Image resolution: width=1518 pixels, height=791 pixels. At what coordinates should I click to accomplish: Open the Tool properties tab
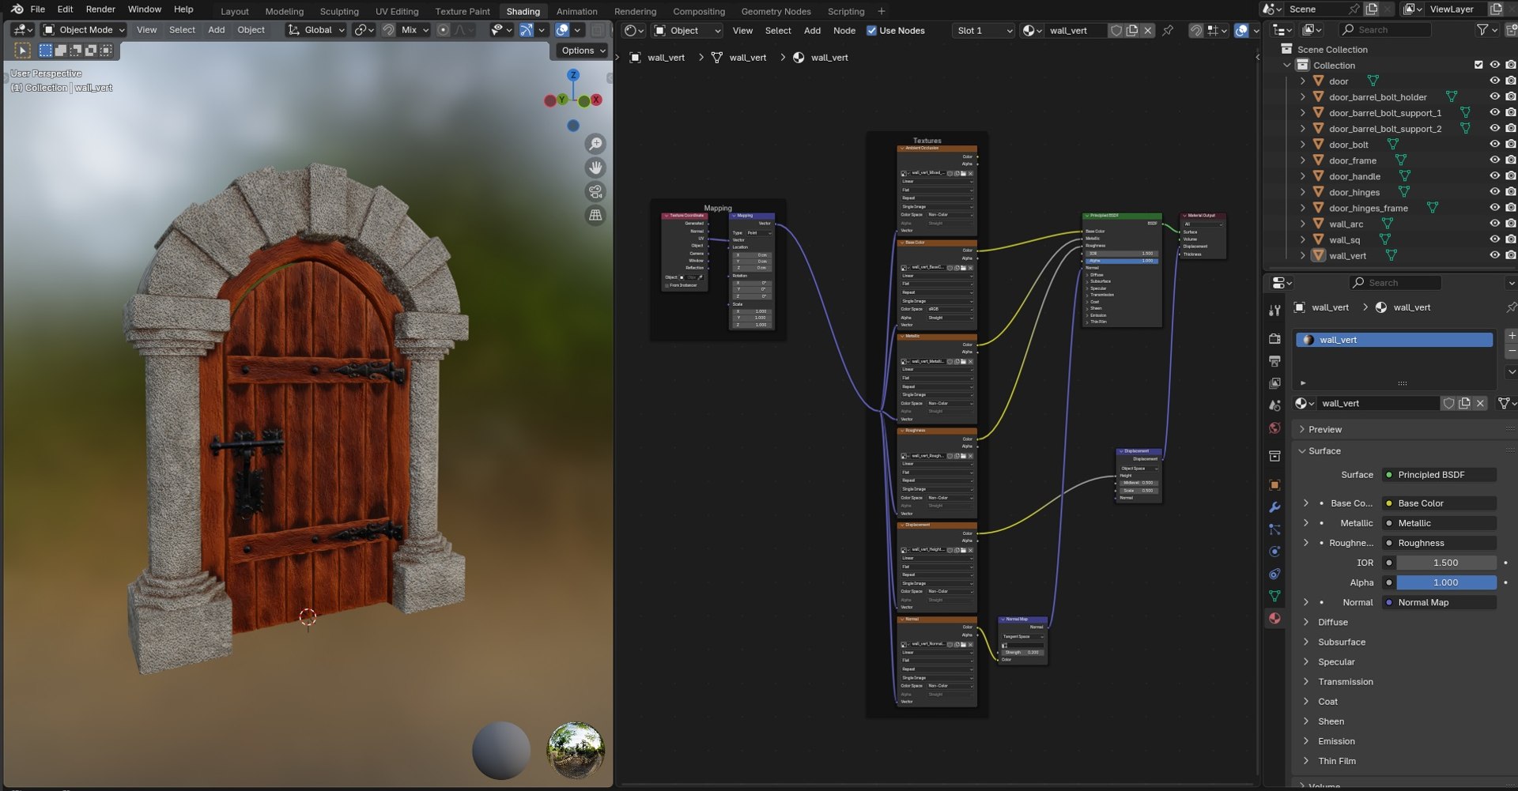pos(1274,310)
